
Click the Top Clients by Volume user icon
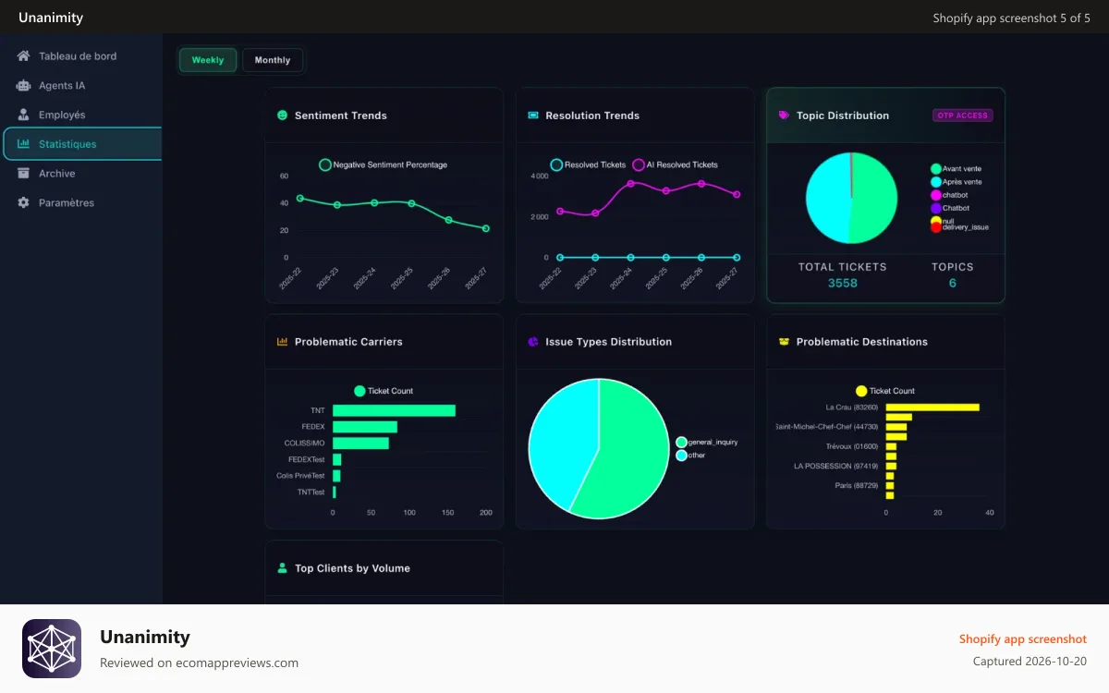[x=283, y=568]
